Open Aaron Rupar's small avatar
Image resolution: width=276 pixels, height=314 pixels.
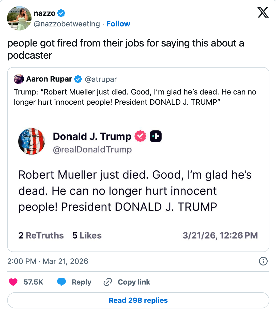click(19, 79)
